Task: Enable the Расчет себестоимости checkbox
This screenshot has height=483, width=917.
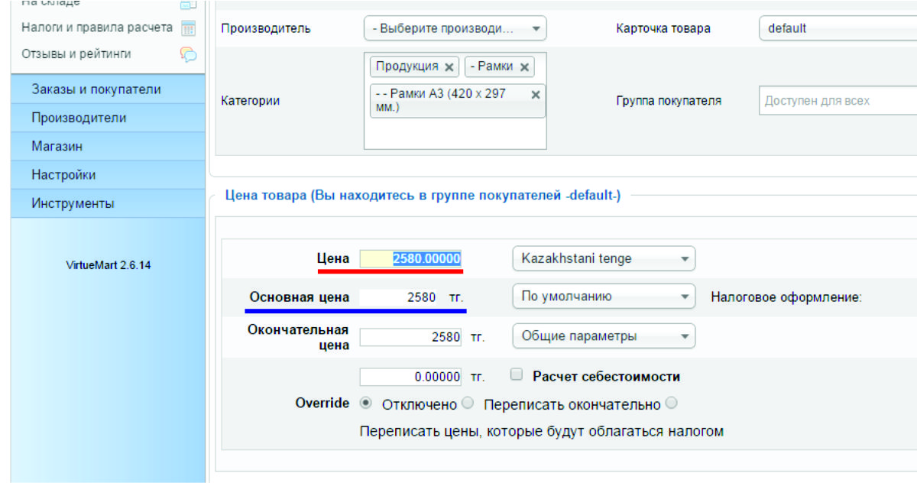Action: [x=517, y=375]
